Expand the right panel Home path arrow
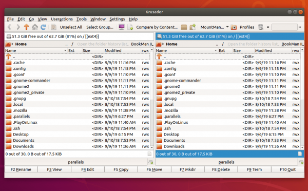This screenshot has height=191, width=308. (x=163, y=44)
